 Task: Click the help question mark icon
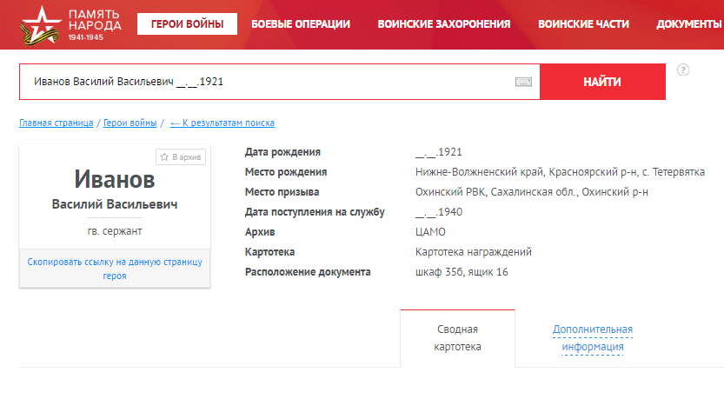pyautogui.click(x=683, y=70)
